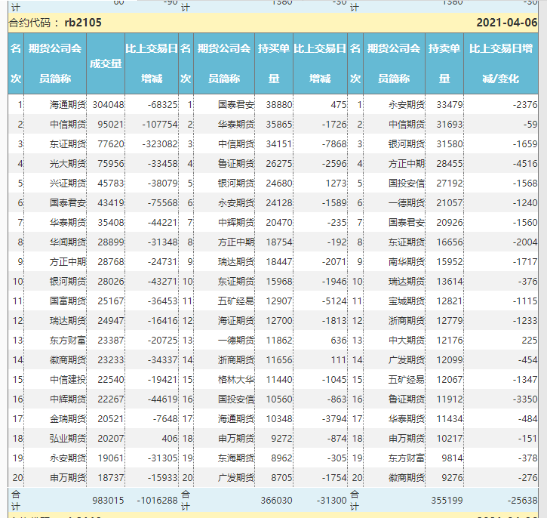This screenshot has width=547, height=518.
Task: Select 海通期货 ranked first by trading volume
Action: tap(68, 105)
